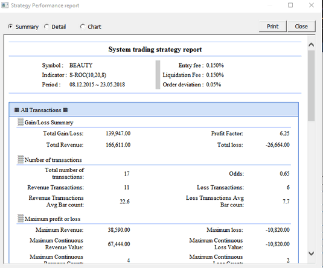The width and height of the screenshot is (323, 268).
Task: Click the Profit Factor value 6.25
Action: tap(284, 133)
